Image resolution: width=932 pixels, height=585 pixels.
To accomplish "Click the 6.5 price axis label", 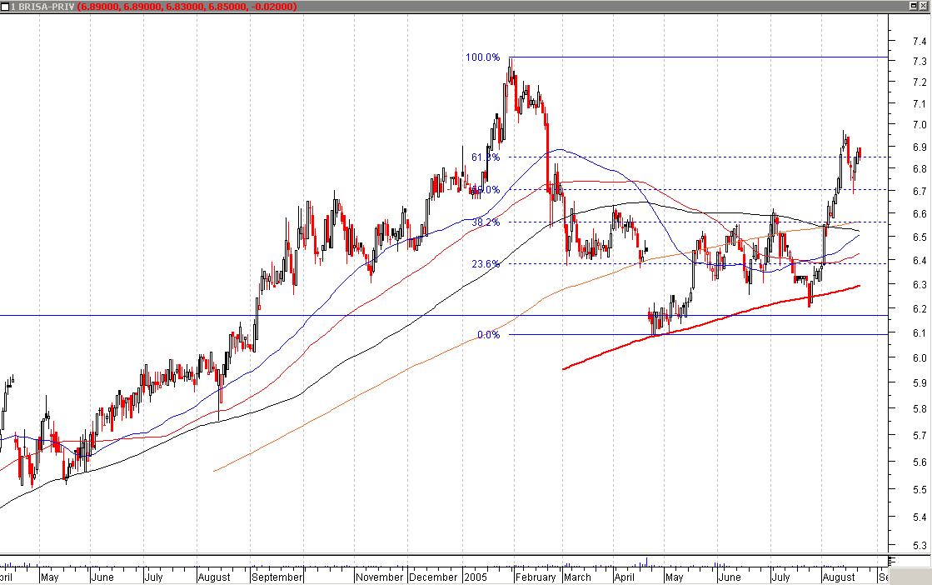I will [919, 237].
